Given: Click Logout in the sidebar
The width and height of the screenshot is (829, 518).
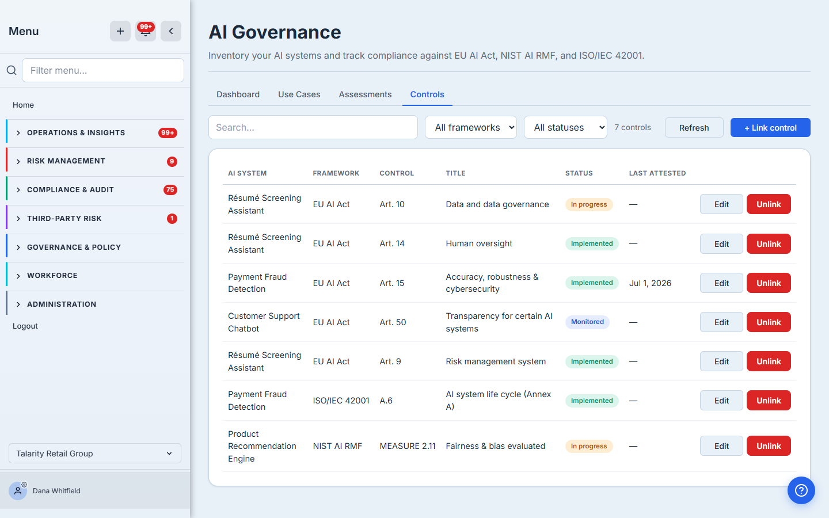Looking at the screenshot, I should tap(25, 326).
